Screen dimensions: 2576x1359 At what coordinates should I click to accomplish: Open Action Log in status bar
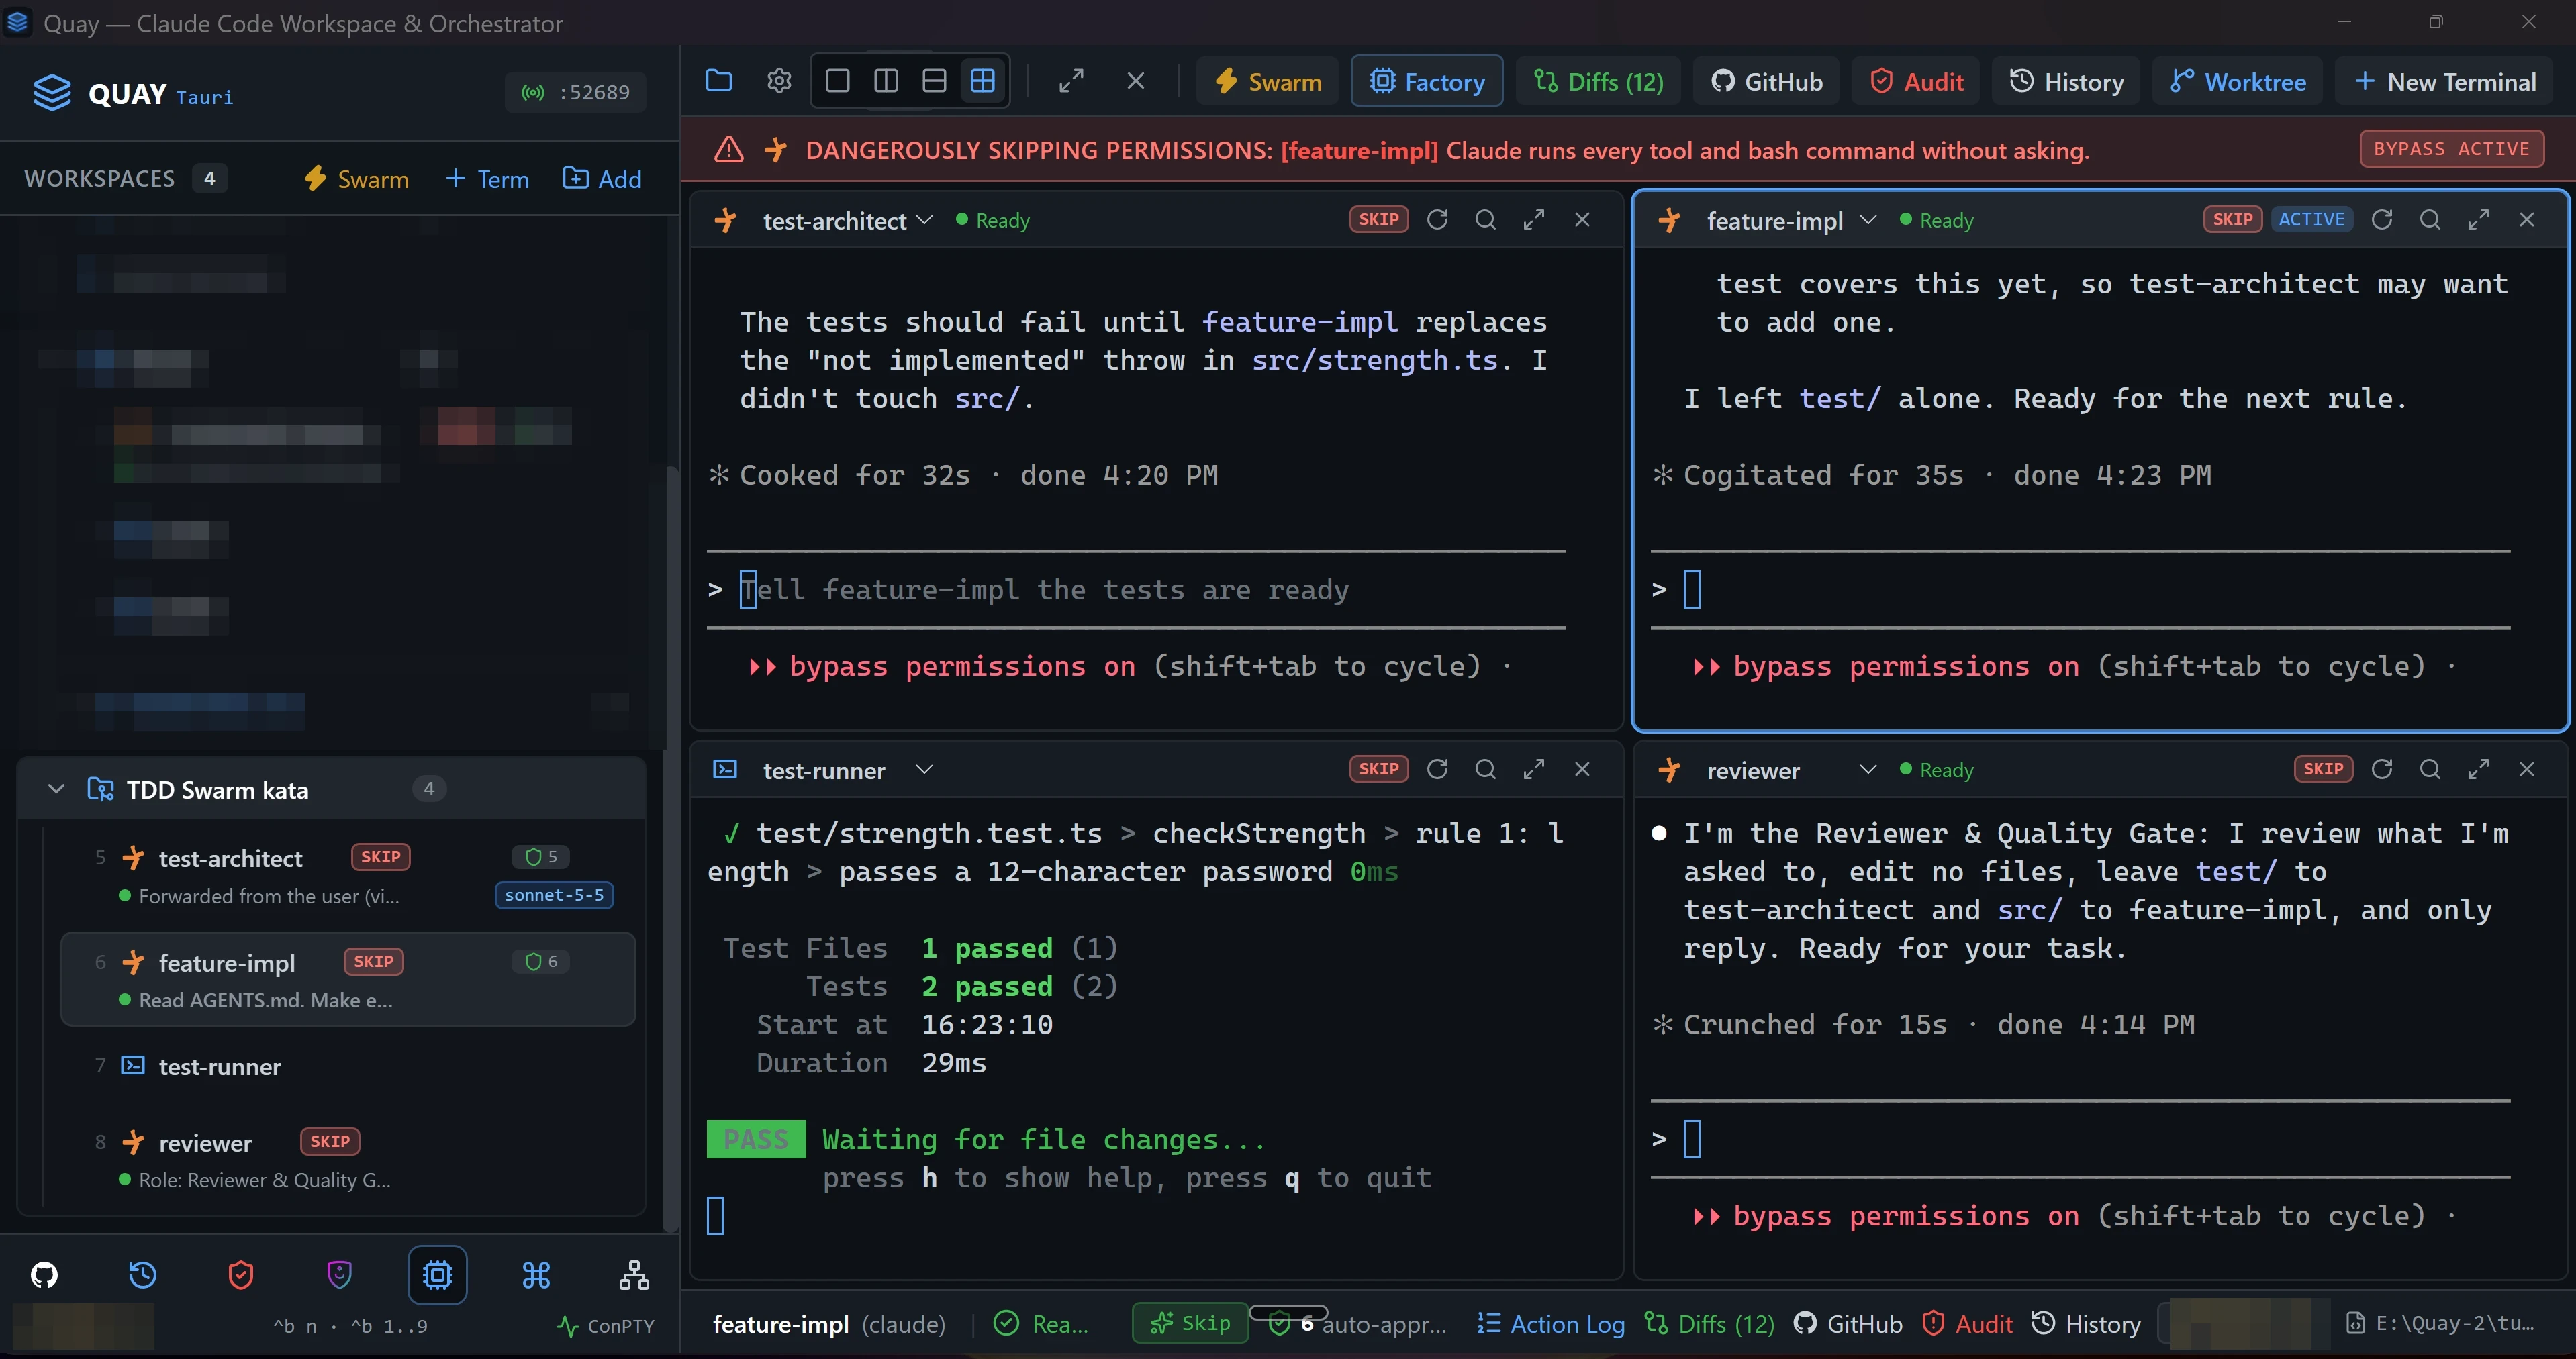click(x=1551, y=1324)
